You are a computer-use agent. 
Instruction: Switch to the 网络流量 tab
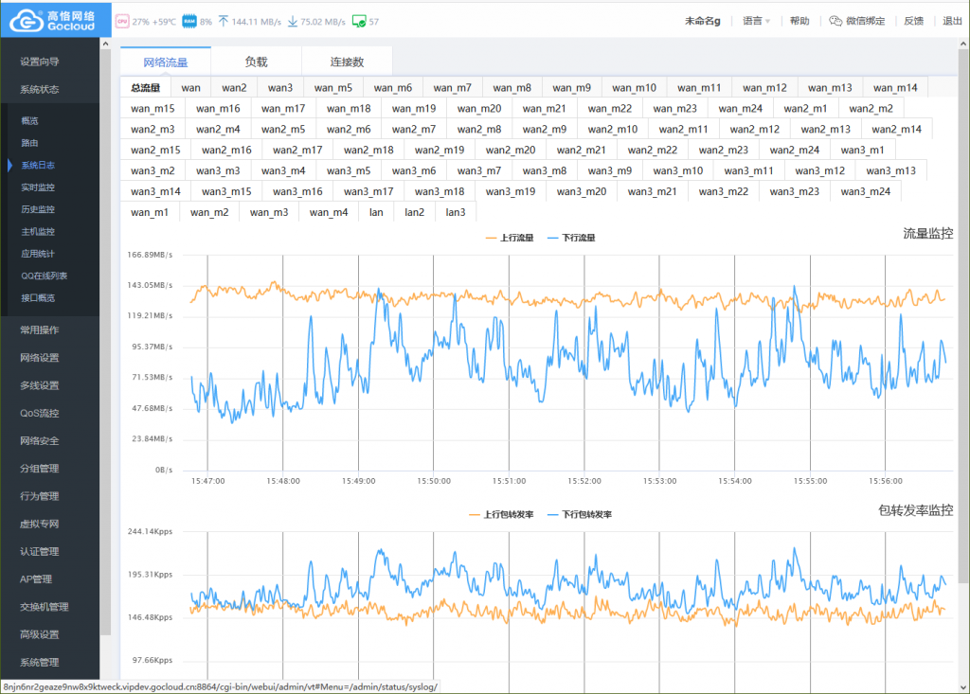coord(165,62)
